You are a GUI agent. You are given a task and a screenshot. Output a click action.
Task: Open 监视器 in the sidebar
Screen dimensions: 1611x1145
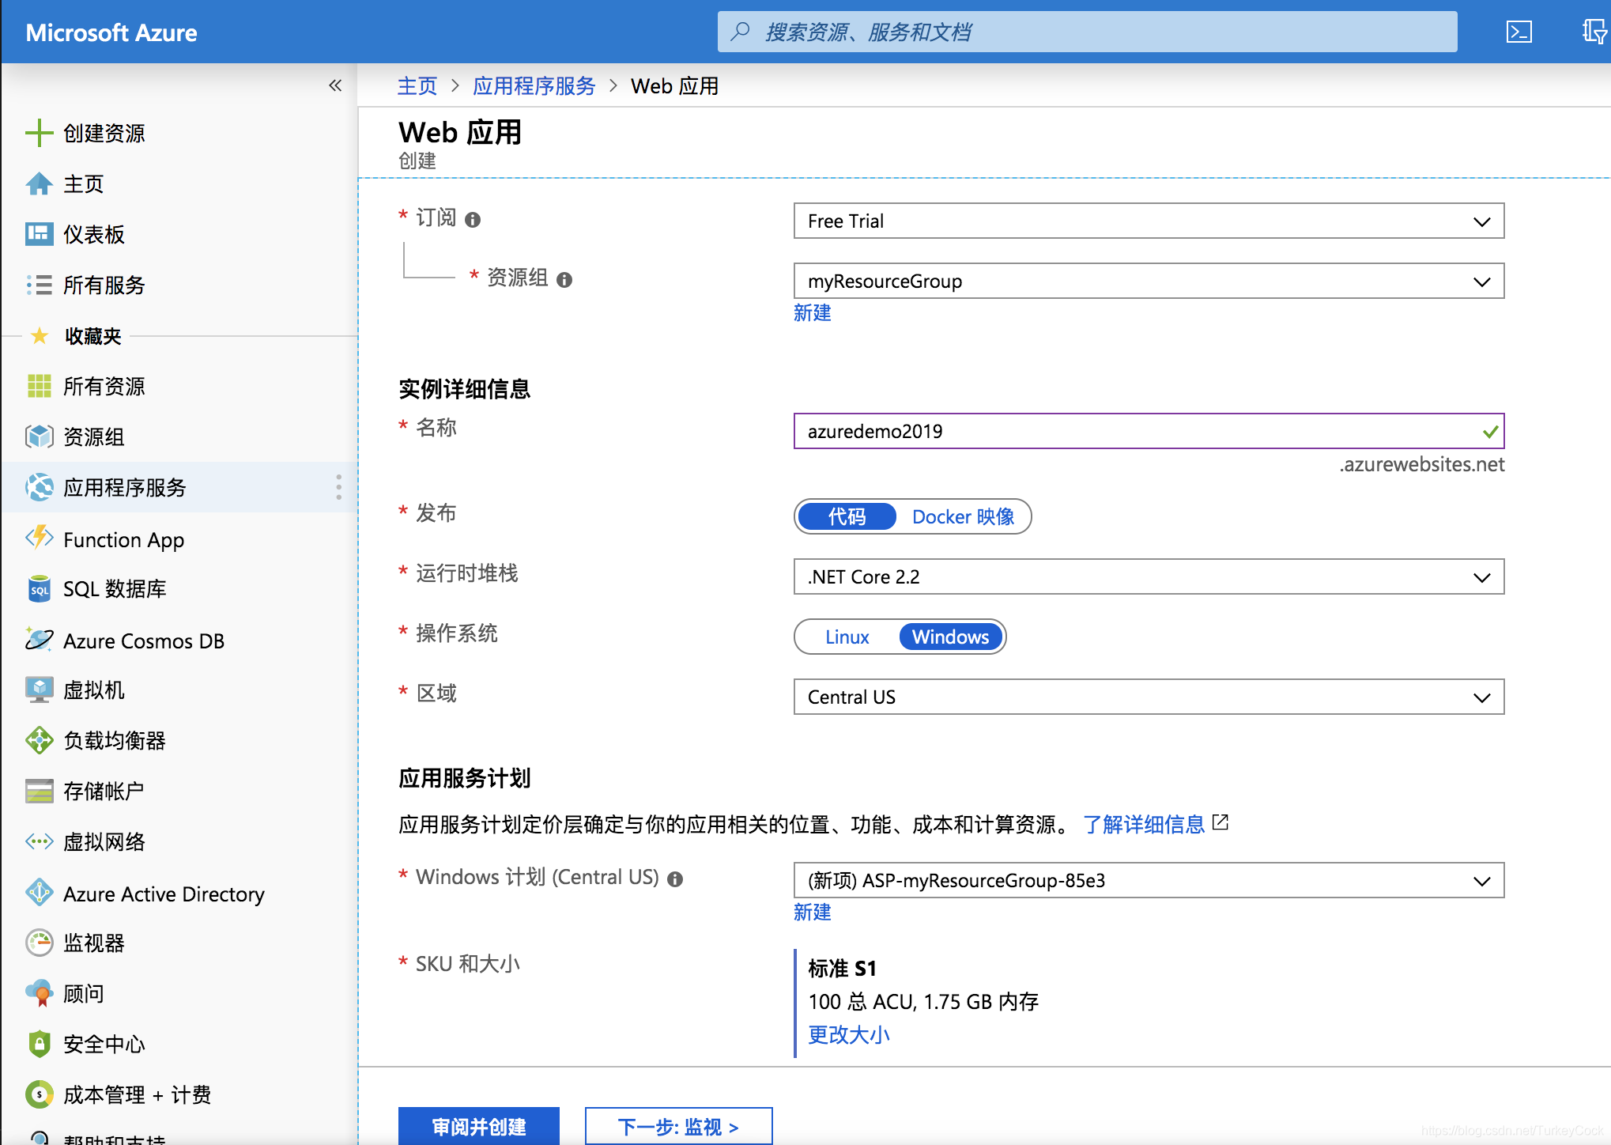coord(94,943)
